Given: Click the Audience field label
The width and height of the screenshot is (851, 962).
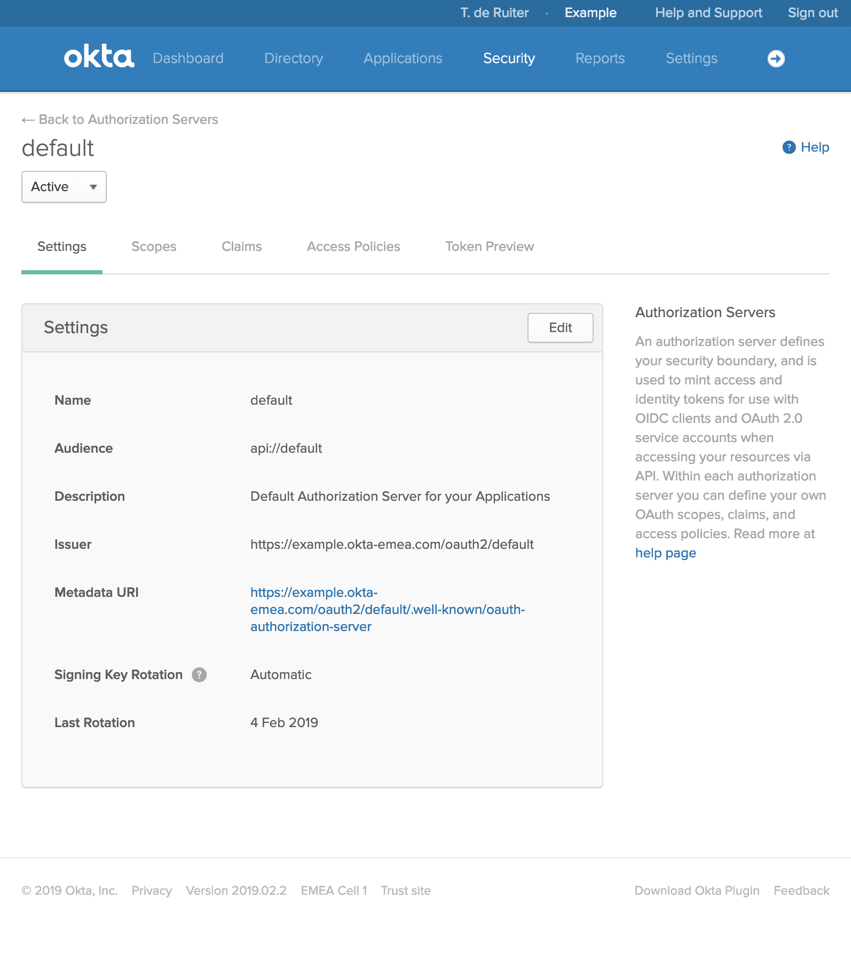Looking at the screenshot, I should (x=83, y=448).
